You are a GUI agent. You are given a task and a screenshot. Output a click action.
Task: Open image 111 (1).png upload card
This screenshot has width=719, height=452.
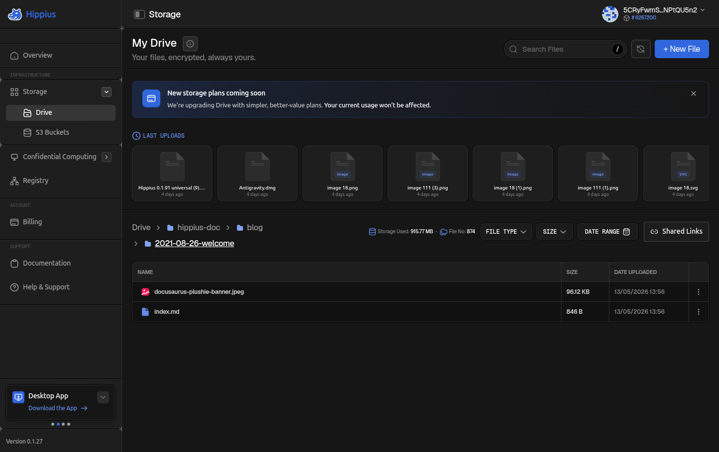[598, 174]
